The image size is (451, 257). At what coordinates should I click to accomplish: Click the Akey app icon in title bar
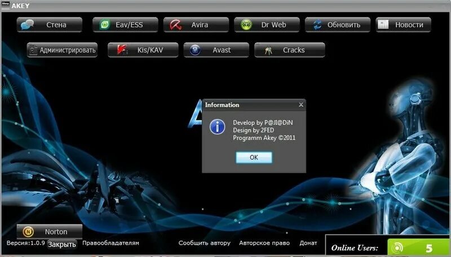click(6, 5)
